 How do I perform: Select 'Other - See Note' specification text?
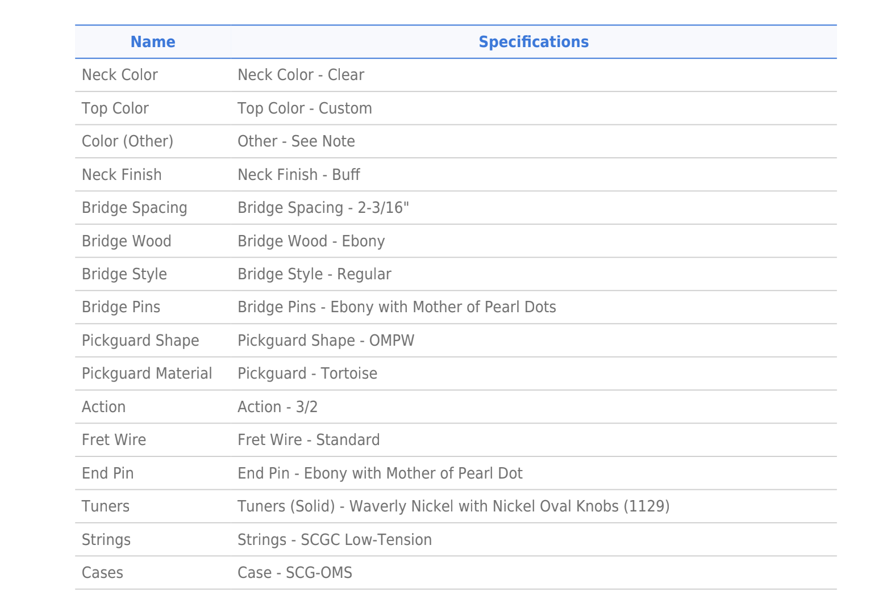296,141
